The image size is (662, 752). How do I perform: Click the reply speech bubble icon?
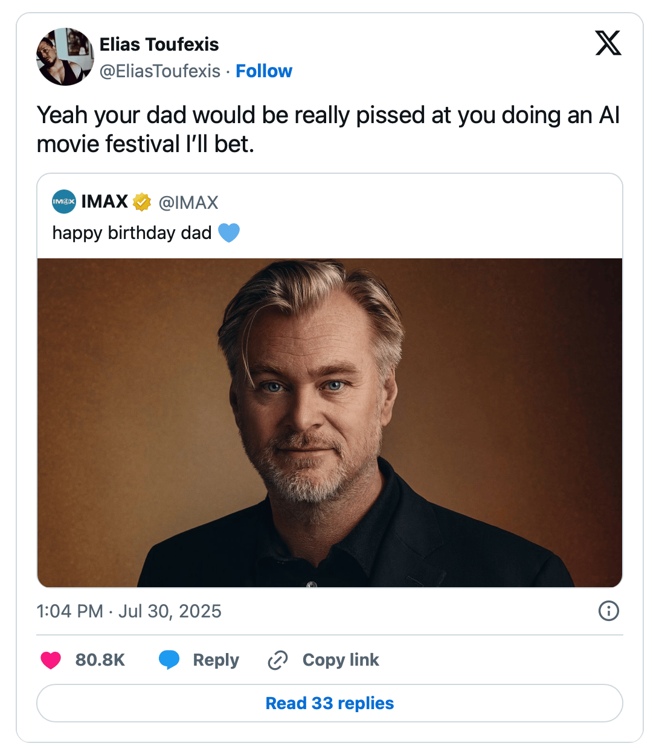click(x=169, y=660)
